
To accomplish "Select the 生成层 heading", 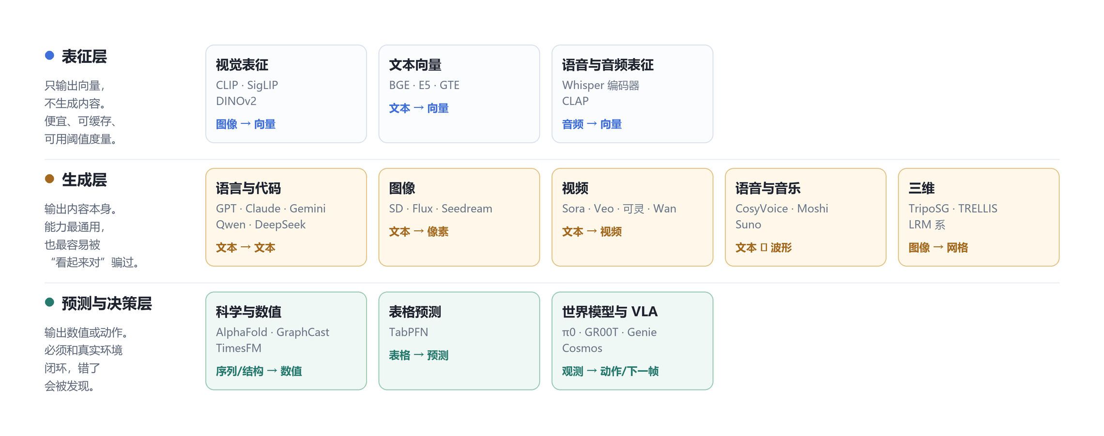I will [84, 180].
